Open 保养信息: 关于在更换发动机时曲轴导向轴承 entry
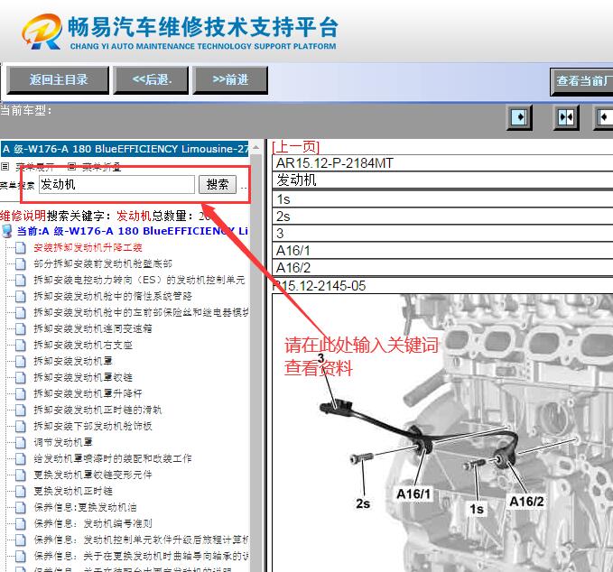The width and height of the screenshot is (613, 572). (x=141, y=556)
